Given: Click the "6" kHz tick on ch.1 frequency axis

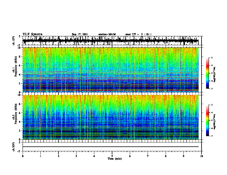Looking at the screenshot, I should tap(20, 65).
